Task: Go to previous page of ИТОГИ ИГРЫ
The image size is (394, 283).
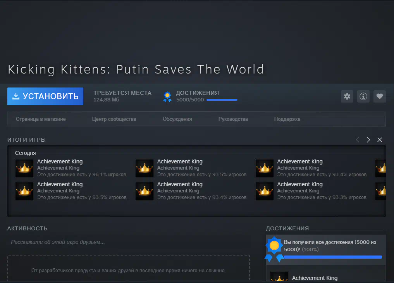Action: (358, 140)
